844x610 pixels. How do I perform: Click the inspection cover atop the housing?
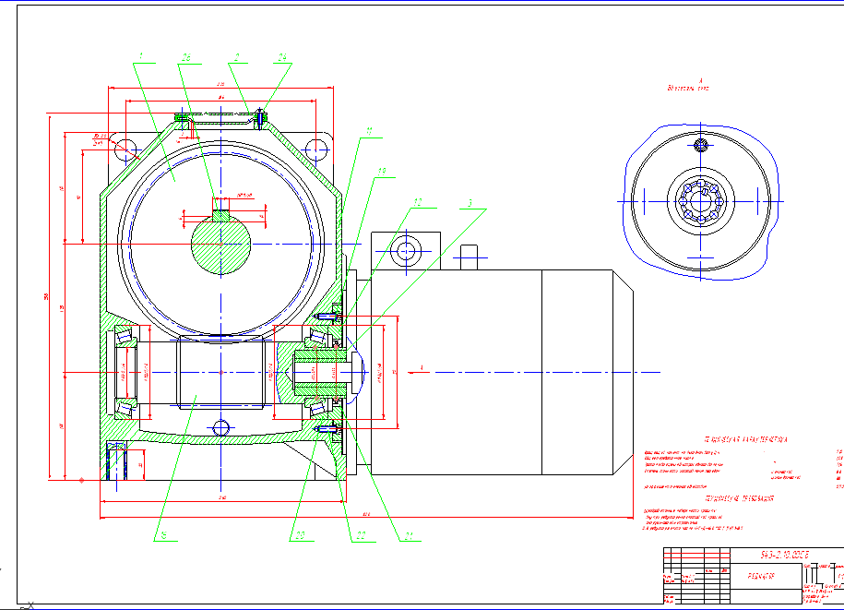(220, 117)
